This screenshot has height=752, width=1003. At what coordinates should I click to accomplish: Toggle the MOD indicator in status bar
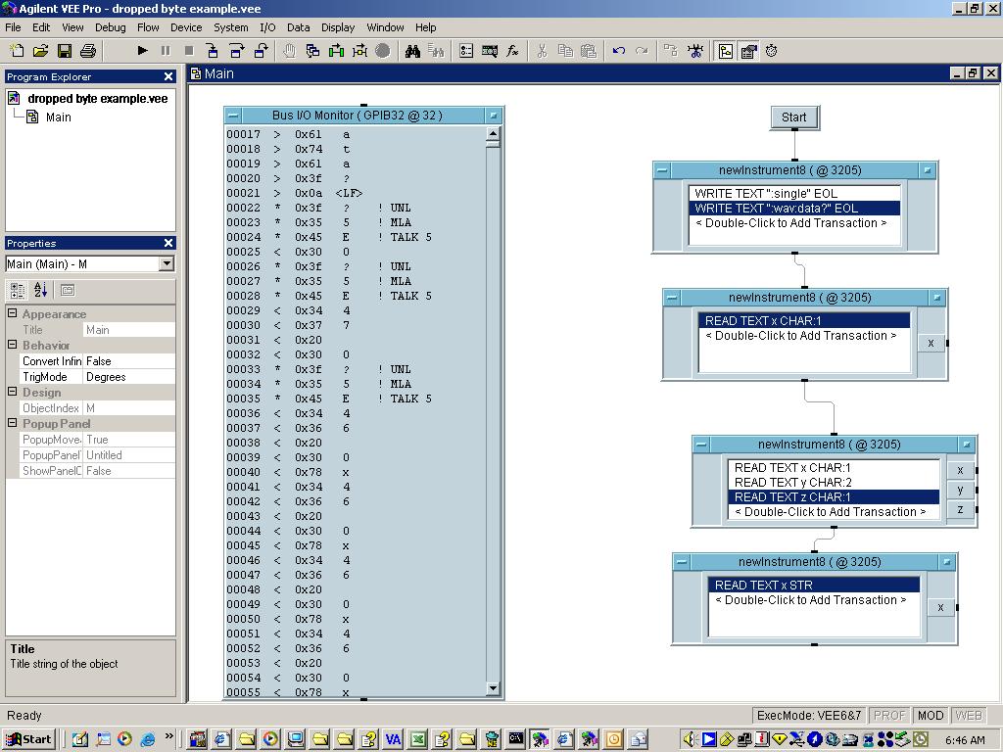930,716
